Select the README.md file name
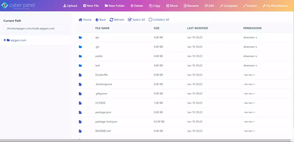The width and height of the screenshot is (294, 142). tap(103, 131)
